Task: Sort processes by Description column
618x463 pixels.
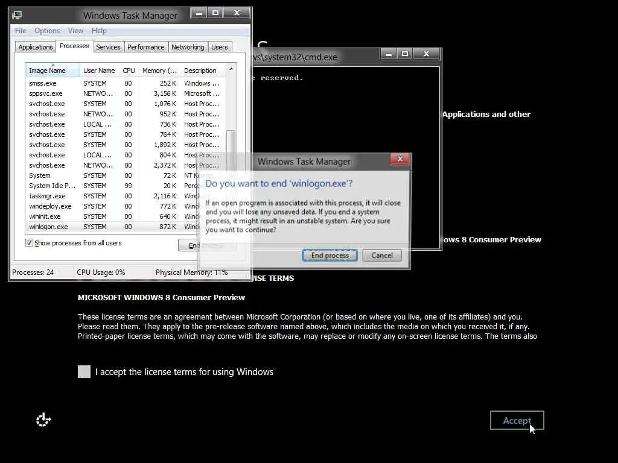Action: (x=203, y=71)
